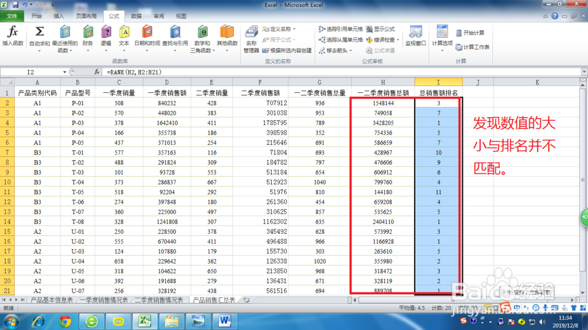
Task: Open the Name Manager (名称管理器)
Action: (251, 39)
